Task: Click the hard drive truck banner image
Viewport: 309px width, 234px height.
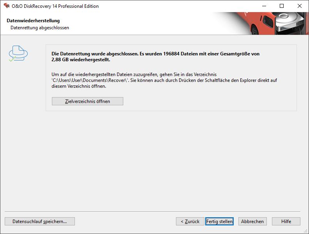Action: click(260, 23)
